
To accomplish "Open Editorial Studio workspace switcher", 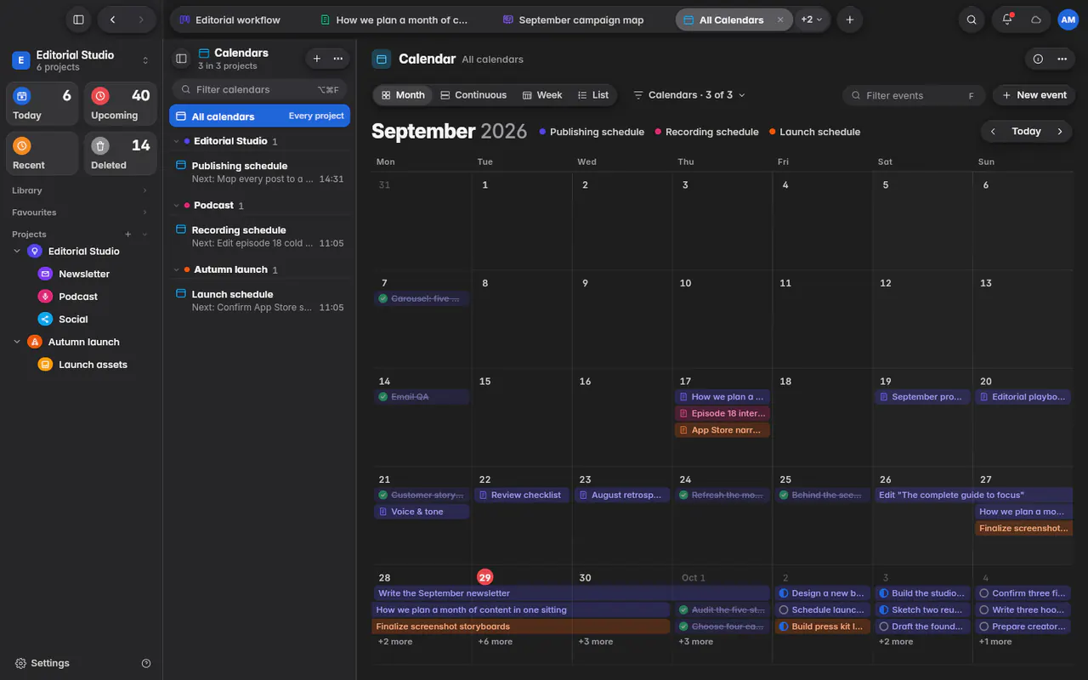I will tap(81, 60).
